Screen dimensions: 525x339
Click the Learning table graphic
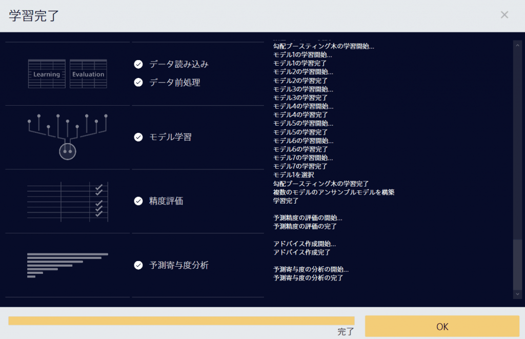point(47,74)
